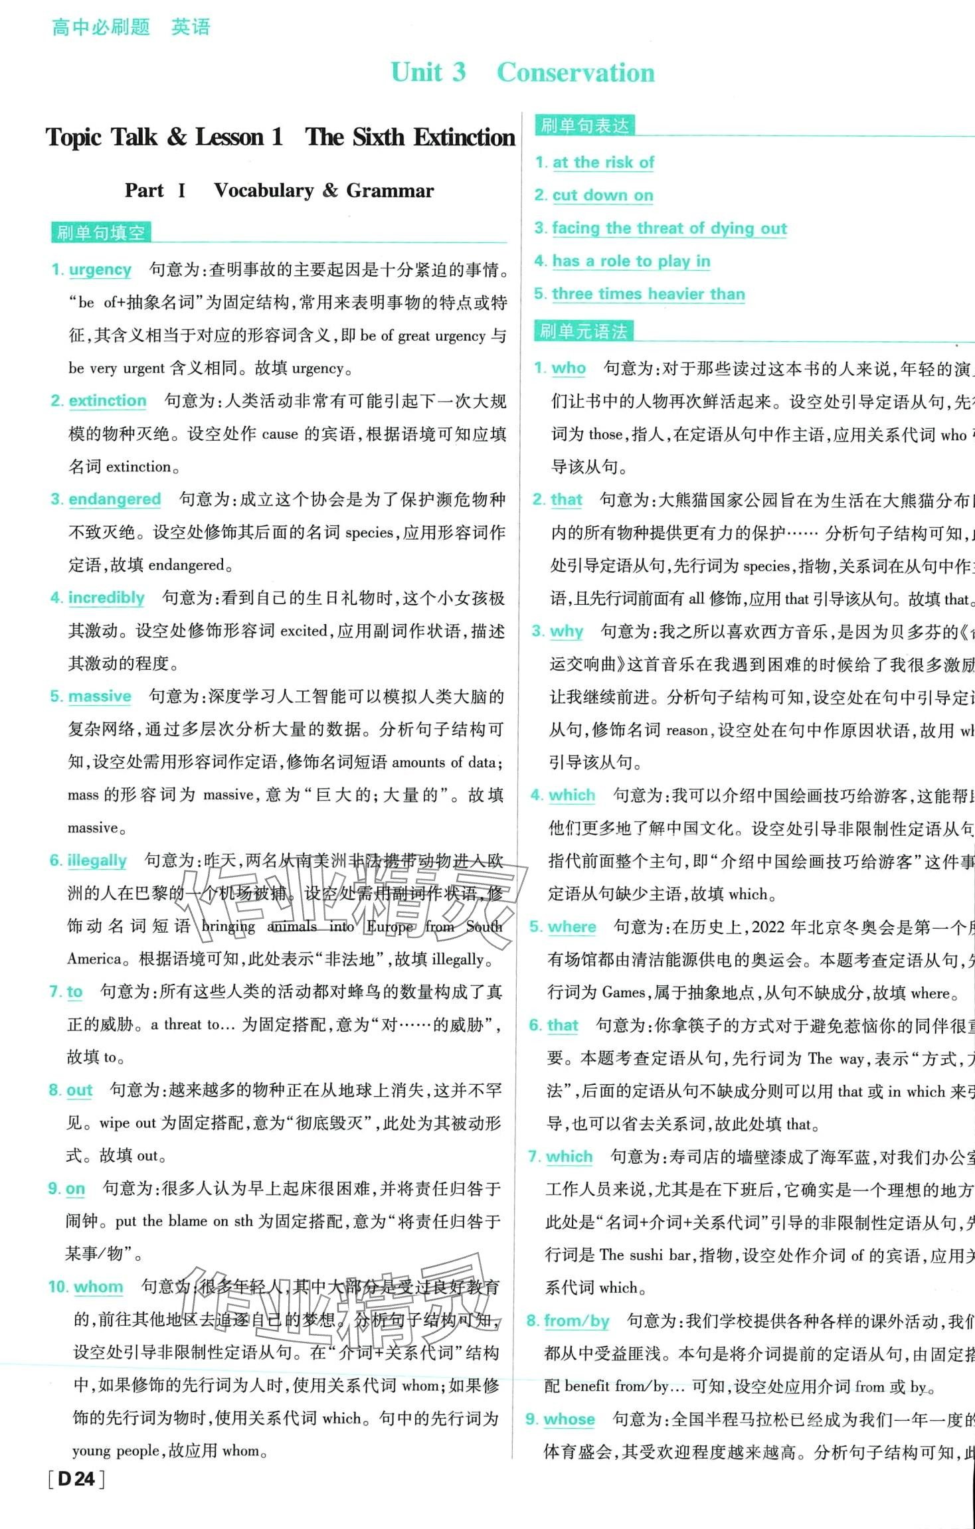Select the 刷单句表达 section label
This screenshot has height=1529, width=975.
584,125
